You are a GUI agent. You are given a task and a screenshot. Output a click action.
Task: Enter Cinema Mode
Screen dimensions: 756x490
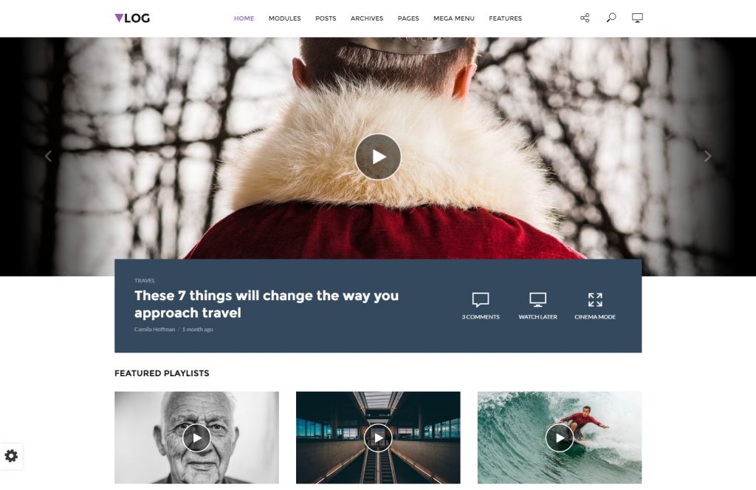[x=595, y=305]
